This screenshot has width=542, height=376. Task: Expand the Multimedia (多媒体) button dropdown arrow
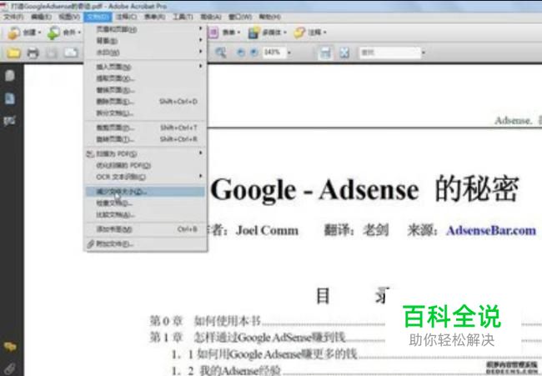pyautogui.click(x=285, y=33)
